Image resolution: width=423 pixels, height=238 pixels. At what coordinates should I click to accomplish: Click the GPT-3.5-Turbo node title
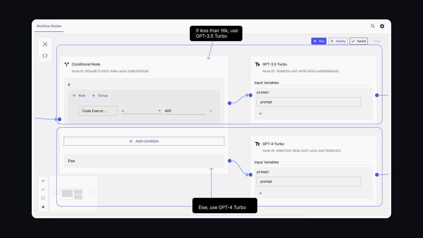click(x=275, y=65)
